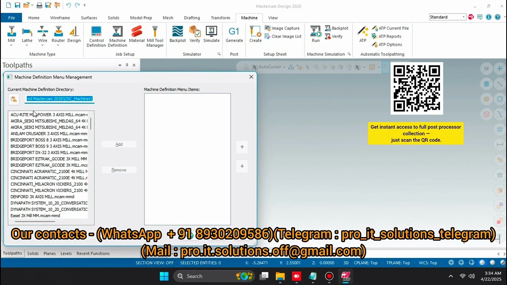Image resolution: width=507 pixels, height=285 pixels.
Task: Switch to the Wireframe ribbon tab
Action: [60, 18]
